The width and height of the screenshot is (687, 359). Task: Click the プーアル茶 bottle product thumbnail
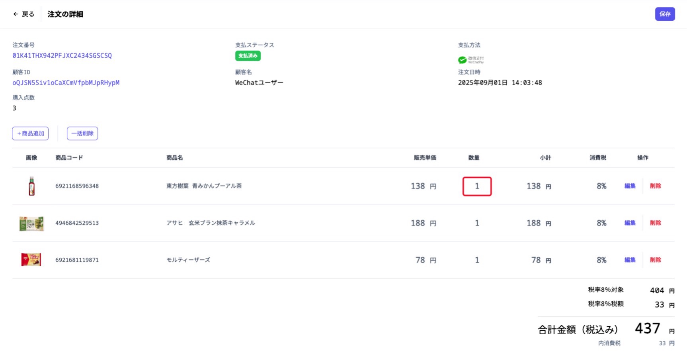(x=31, y=186)
